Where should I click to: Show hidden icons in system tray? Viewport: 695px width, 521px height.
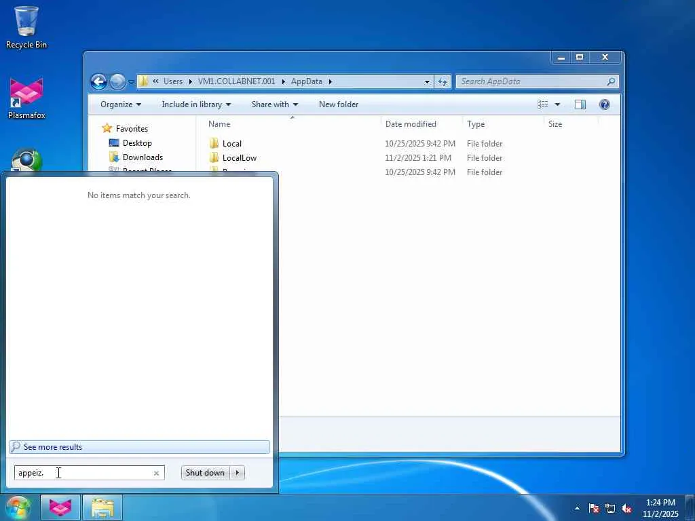[577, 508]
